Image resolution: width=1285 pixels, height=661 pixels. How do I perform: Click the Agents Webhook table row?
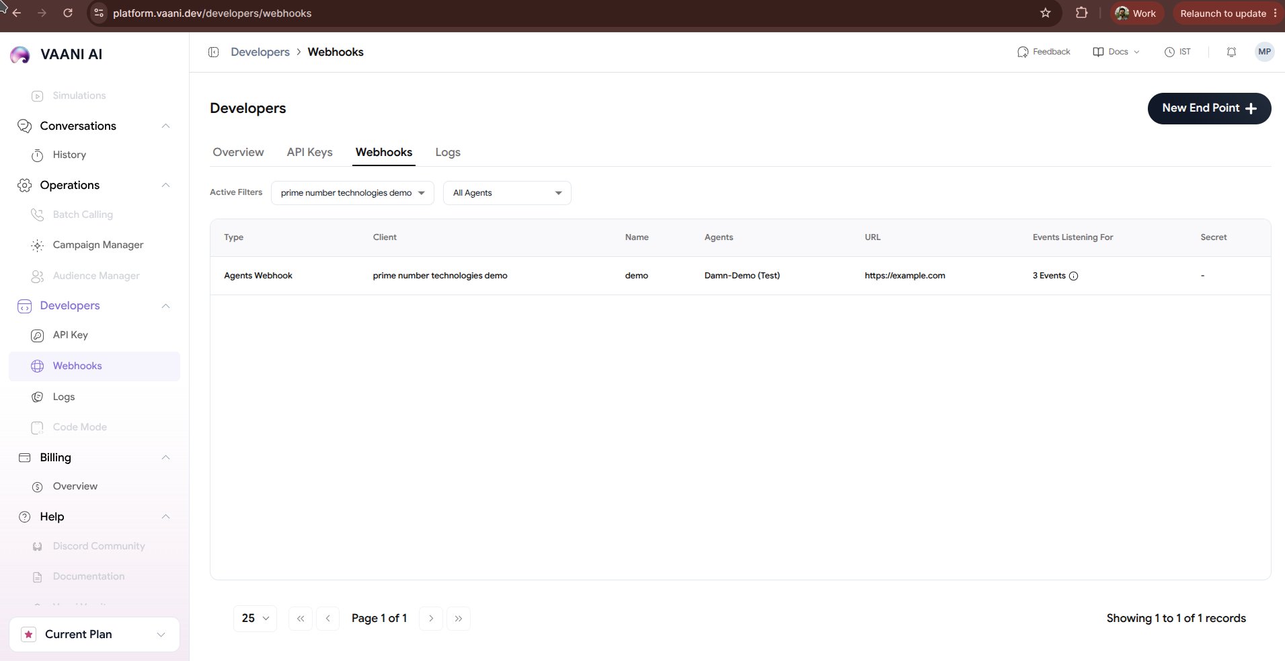740,276
